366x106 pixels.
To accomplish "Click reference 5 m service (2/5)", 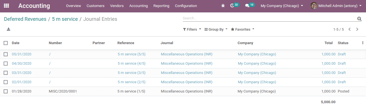I will (x=132, y=82).
